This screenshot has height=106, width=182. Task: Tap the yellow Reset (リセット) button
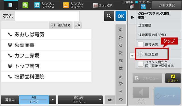pos(173,78)
